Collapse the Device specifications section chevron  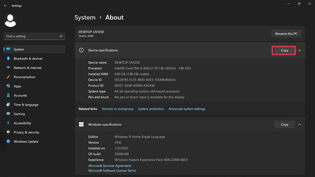tap(300, 50)
